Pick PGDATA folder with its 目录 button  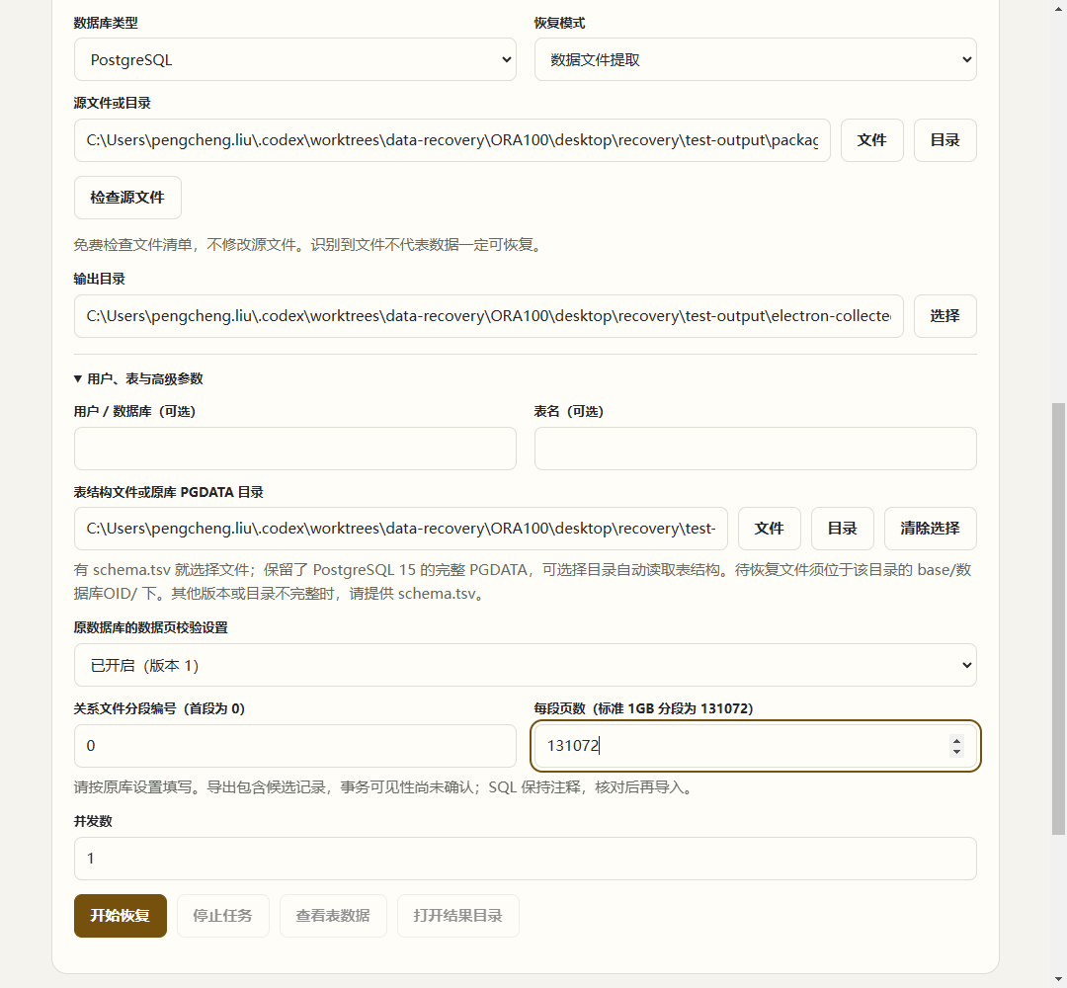(x=842, y=528)
